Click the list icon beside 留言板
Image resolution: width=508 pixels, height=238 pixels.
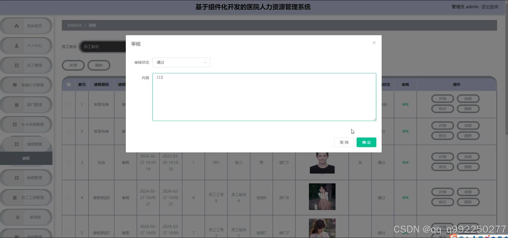point(17,217)
